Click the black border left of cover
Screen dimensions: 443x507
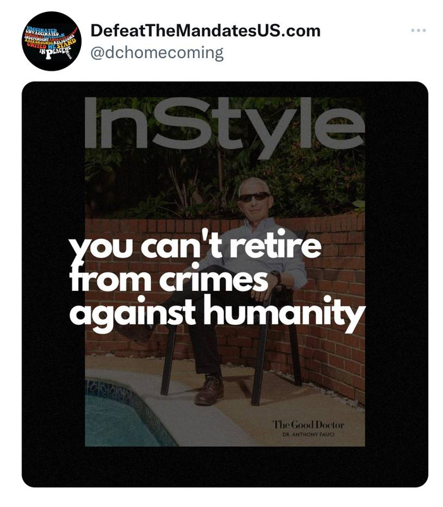(x=53, y=284)
